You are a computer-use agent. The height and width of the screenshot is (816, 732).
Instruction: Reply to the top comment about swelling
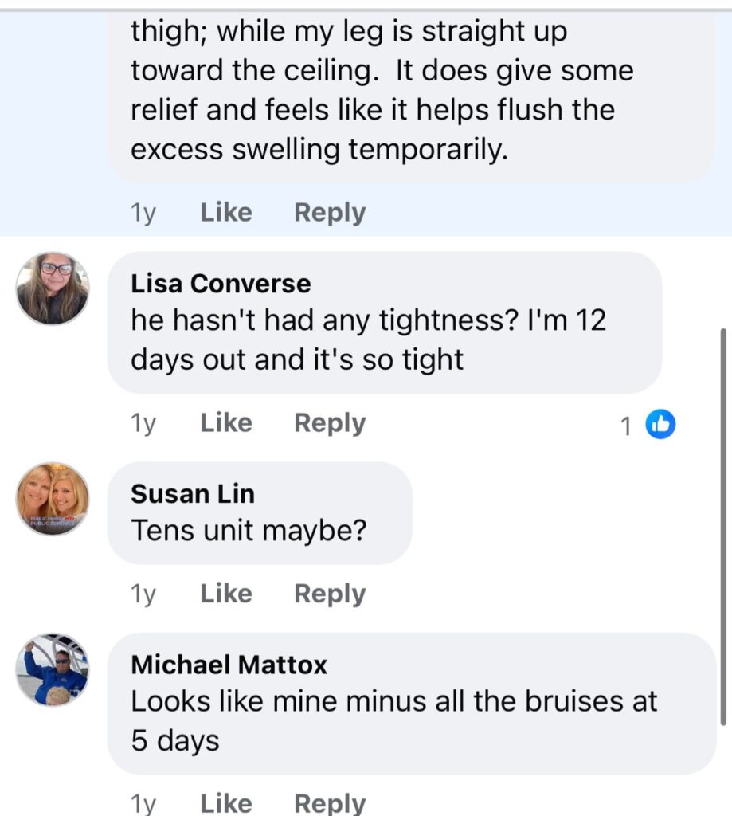(330, 213)
